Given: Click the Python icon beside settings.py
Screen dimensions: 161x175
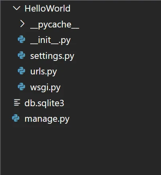Looking at the screenshot, I should coord(21,55).
